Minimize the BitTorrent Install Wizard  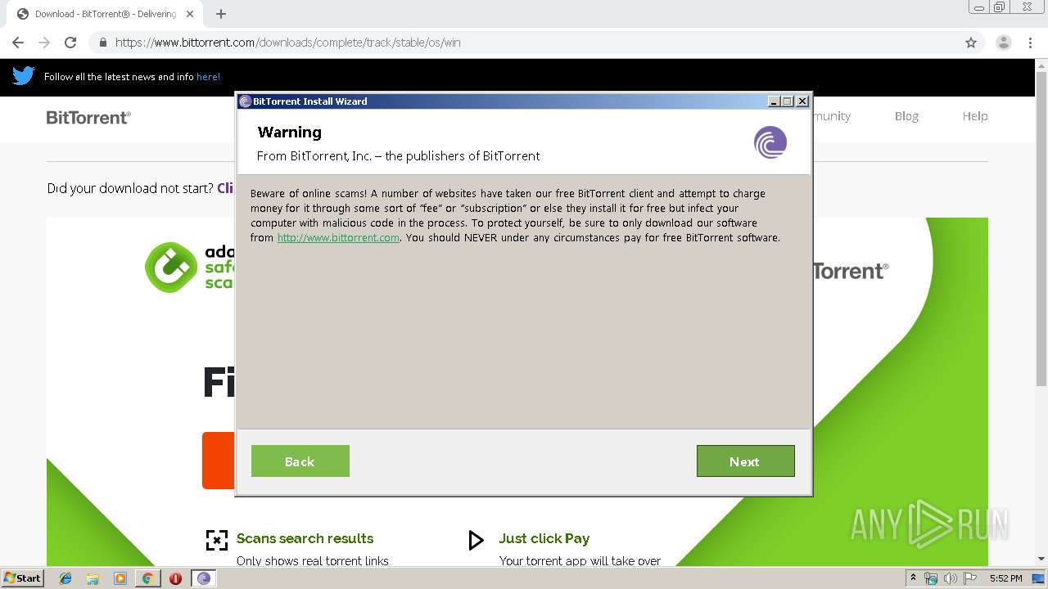coord(774,101)
